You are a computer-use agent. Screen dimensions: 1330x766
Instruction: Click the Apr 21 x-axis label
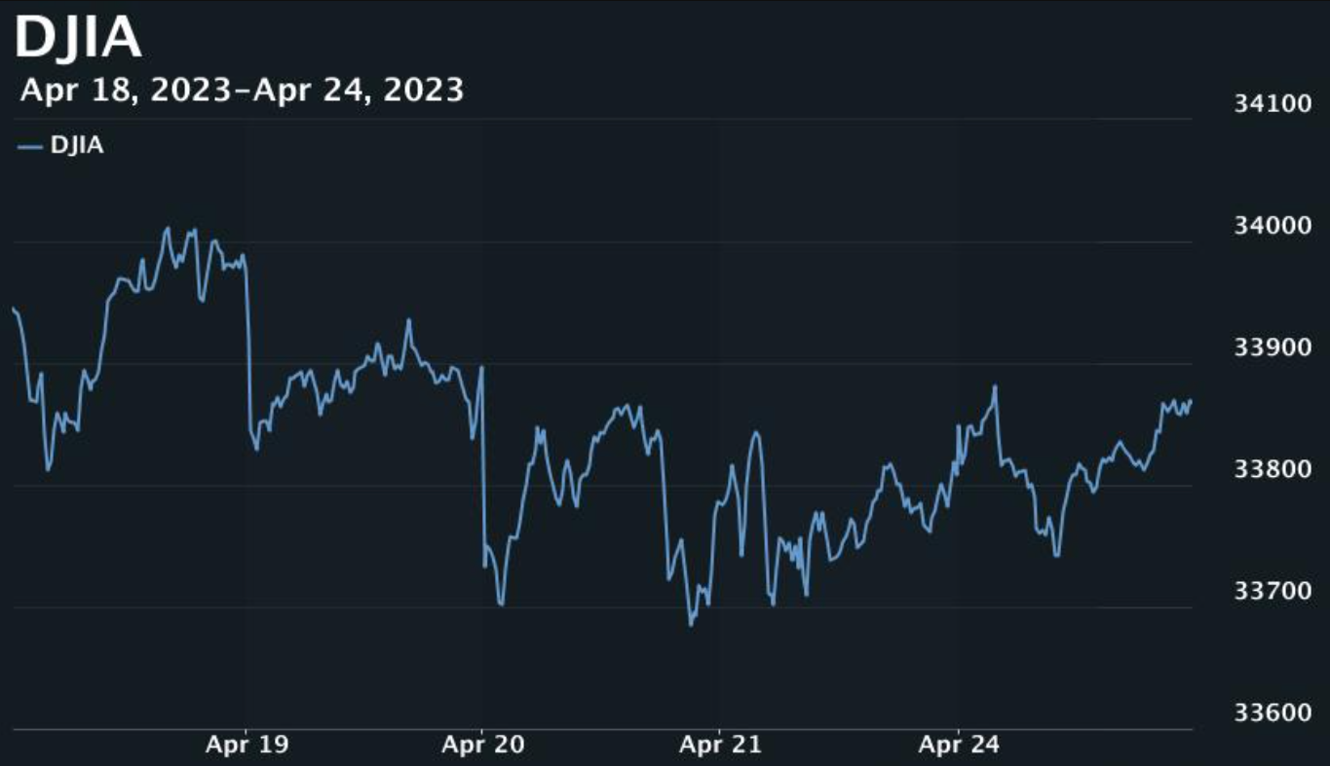pos(720,746)
